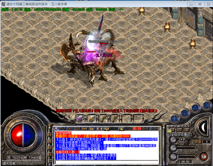Open the inventory bag round button
This screenshot has height=166, width=213.
[184, 113]
